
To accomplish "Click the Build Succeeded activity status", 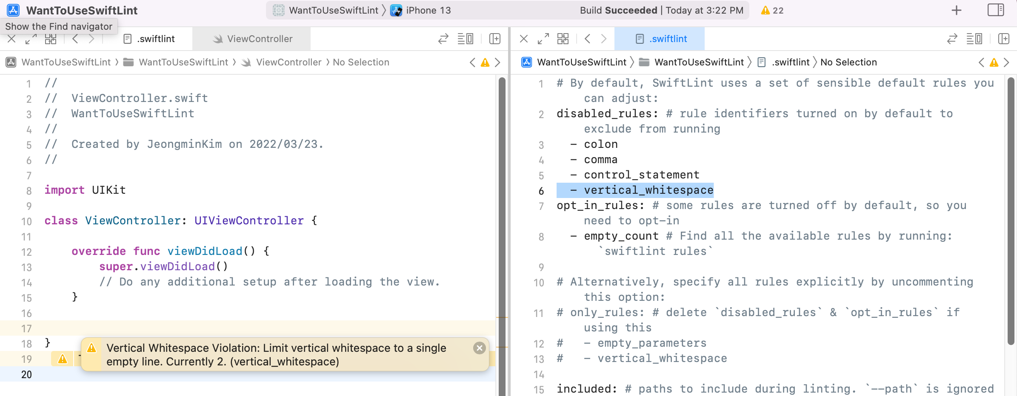I will click(x=661, y=10).
